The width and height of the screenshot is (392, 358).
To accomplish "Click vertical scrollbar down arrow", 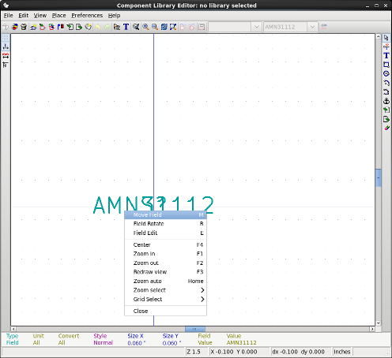I will coord(379,323).
